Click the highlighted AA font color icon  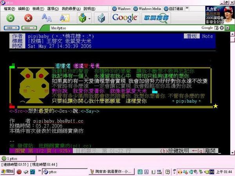point(65,18)
